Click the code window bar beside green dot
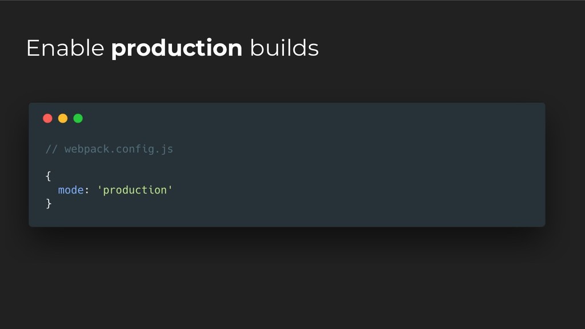Screen dimensions: 585x329 [286, 118]
